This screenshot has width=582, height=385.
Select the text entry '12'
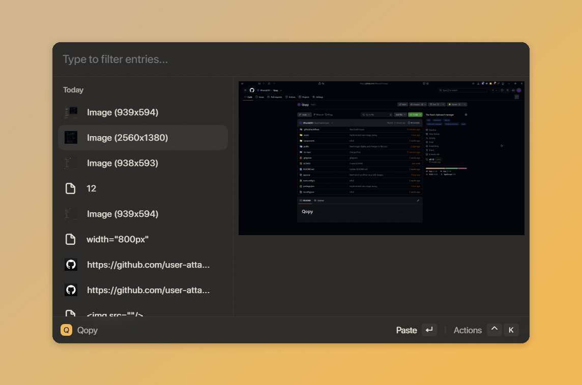coord(143,188)
